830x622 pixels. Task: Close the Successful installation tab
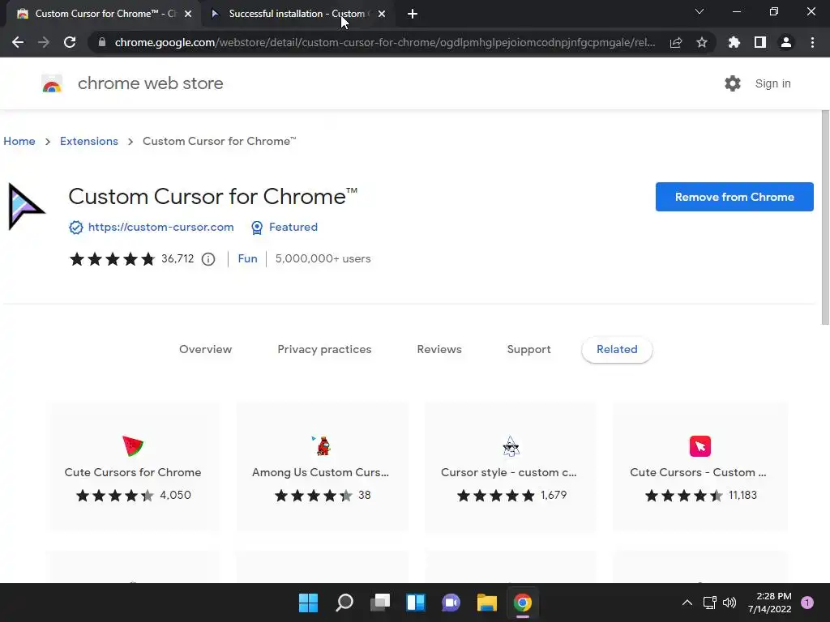click(x=382, y=15)
